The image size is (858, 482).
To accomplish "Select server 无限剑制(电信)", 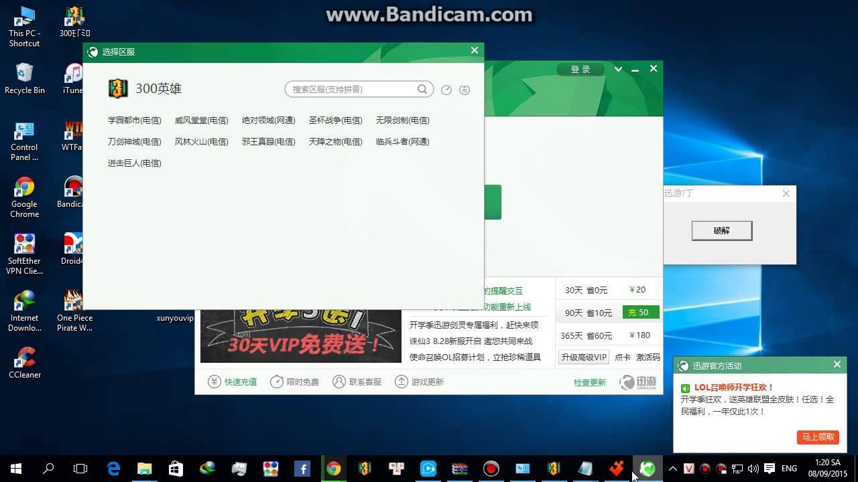I will tap(403, 120).
